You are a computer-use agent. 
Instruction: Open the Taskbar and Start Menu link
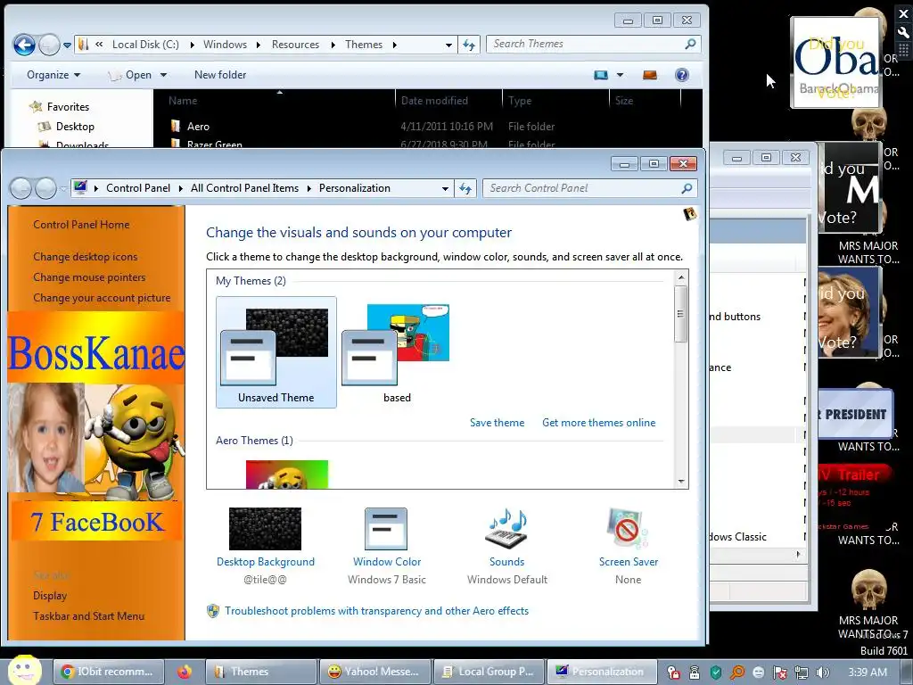coord(88,616)
